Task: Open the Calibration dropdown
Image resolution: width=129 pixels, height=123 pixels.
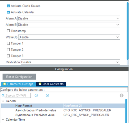Action: click(x=70, y=62)
